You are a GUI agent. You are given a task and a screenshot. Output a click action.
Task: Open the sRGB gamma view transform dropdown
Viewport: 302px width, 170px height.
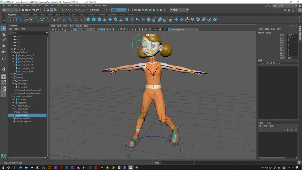pyautogui.click(x=185, y=29)
